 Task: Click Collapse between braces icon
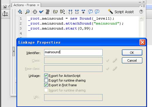click(x=70, y=12)
